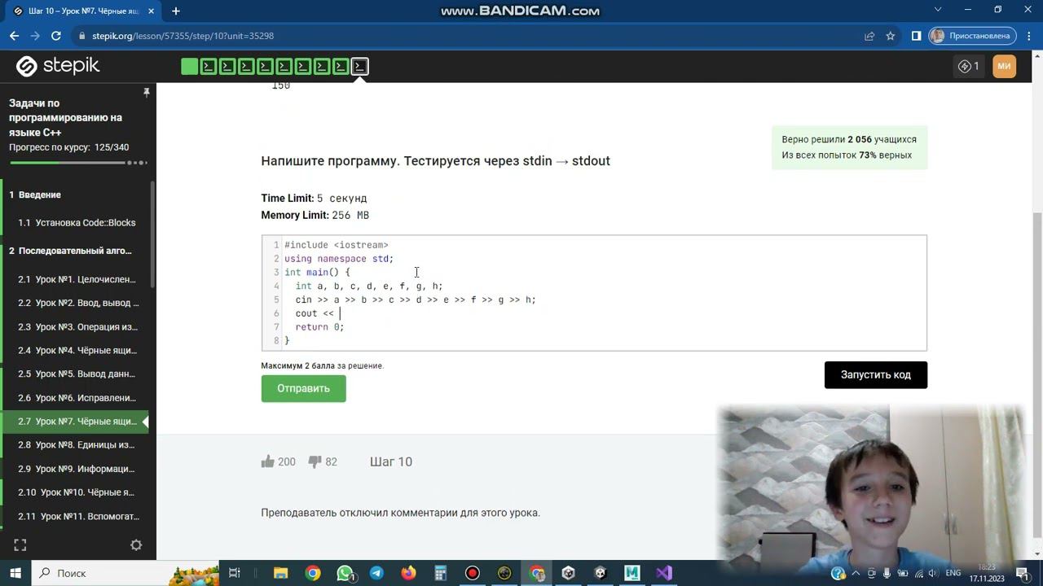Bookmark this page with star icon
The width and height of the screenshot is (1043, 586).
pos(891,36)
